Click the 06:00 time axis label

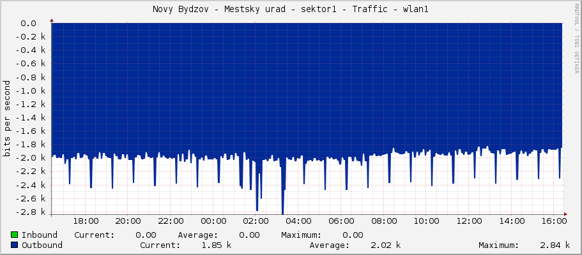click(x=342, y=221)
